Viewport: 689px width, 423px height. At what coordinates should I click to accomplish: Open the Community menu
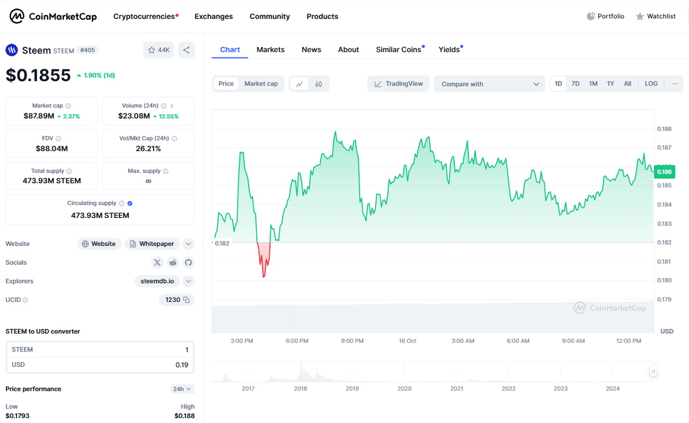[x=270, y=16]
